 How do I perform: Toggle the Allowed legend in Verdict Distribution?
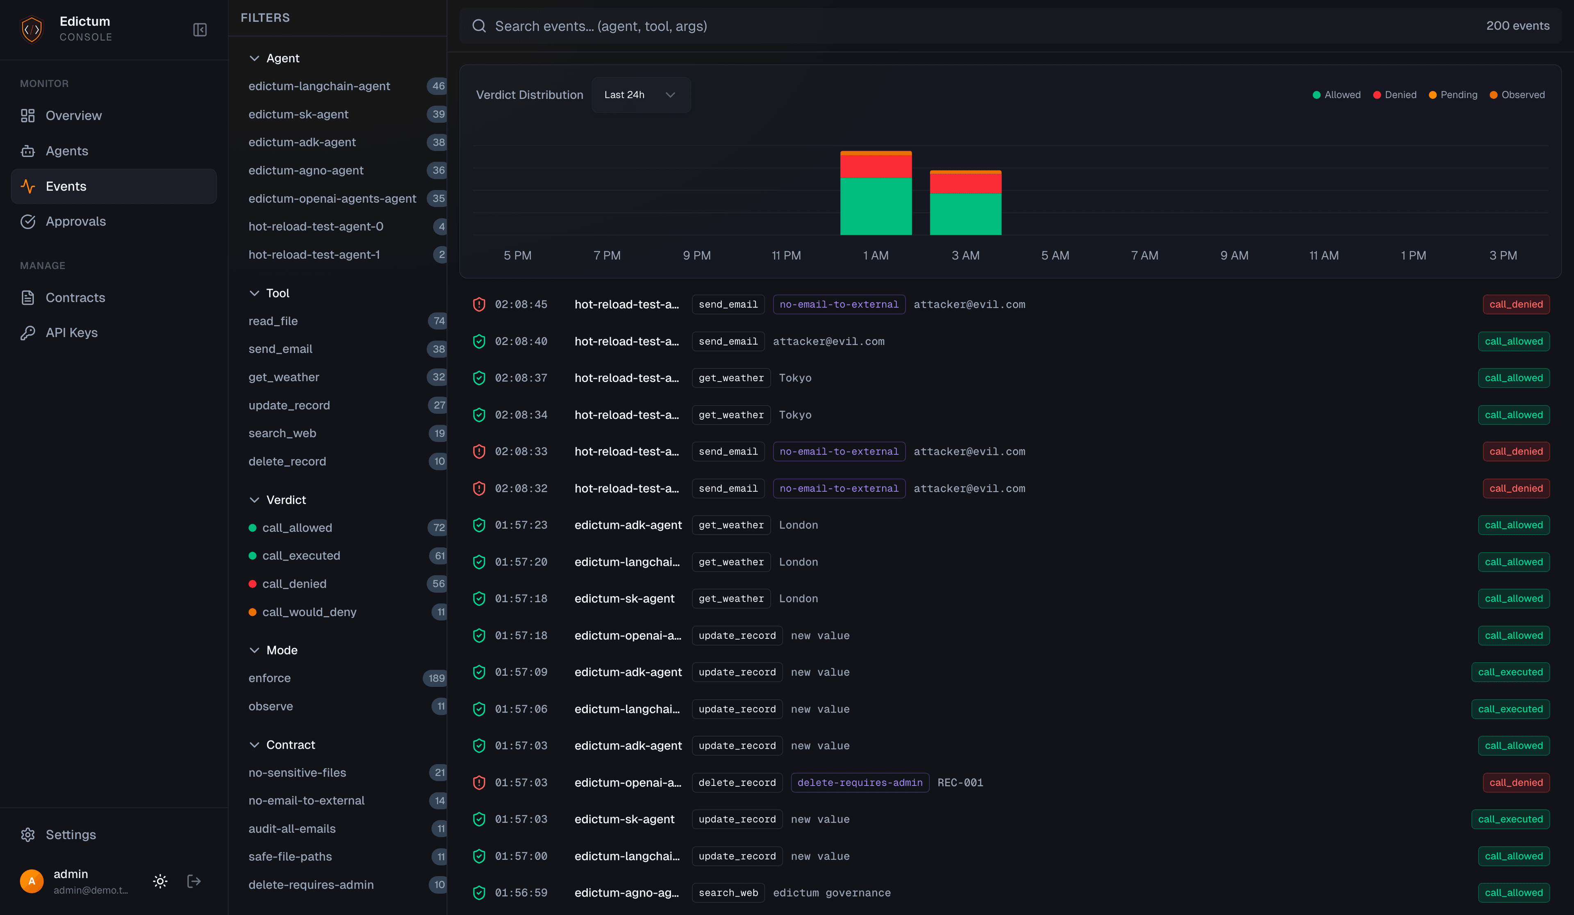[1336, 94]
